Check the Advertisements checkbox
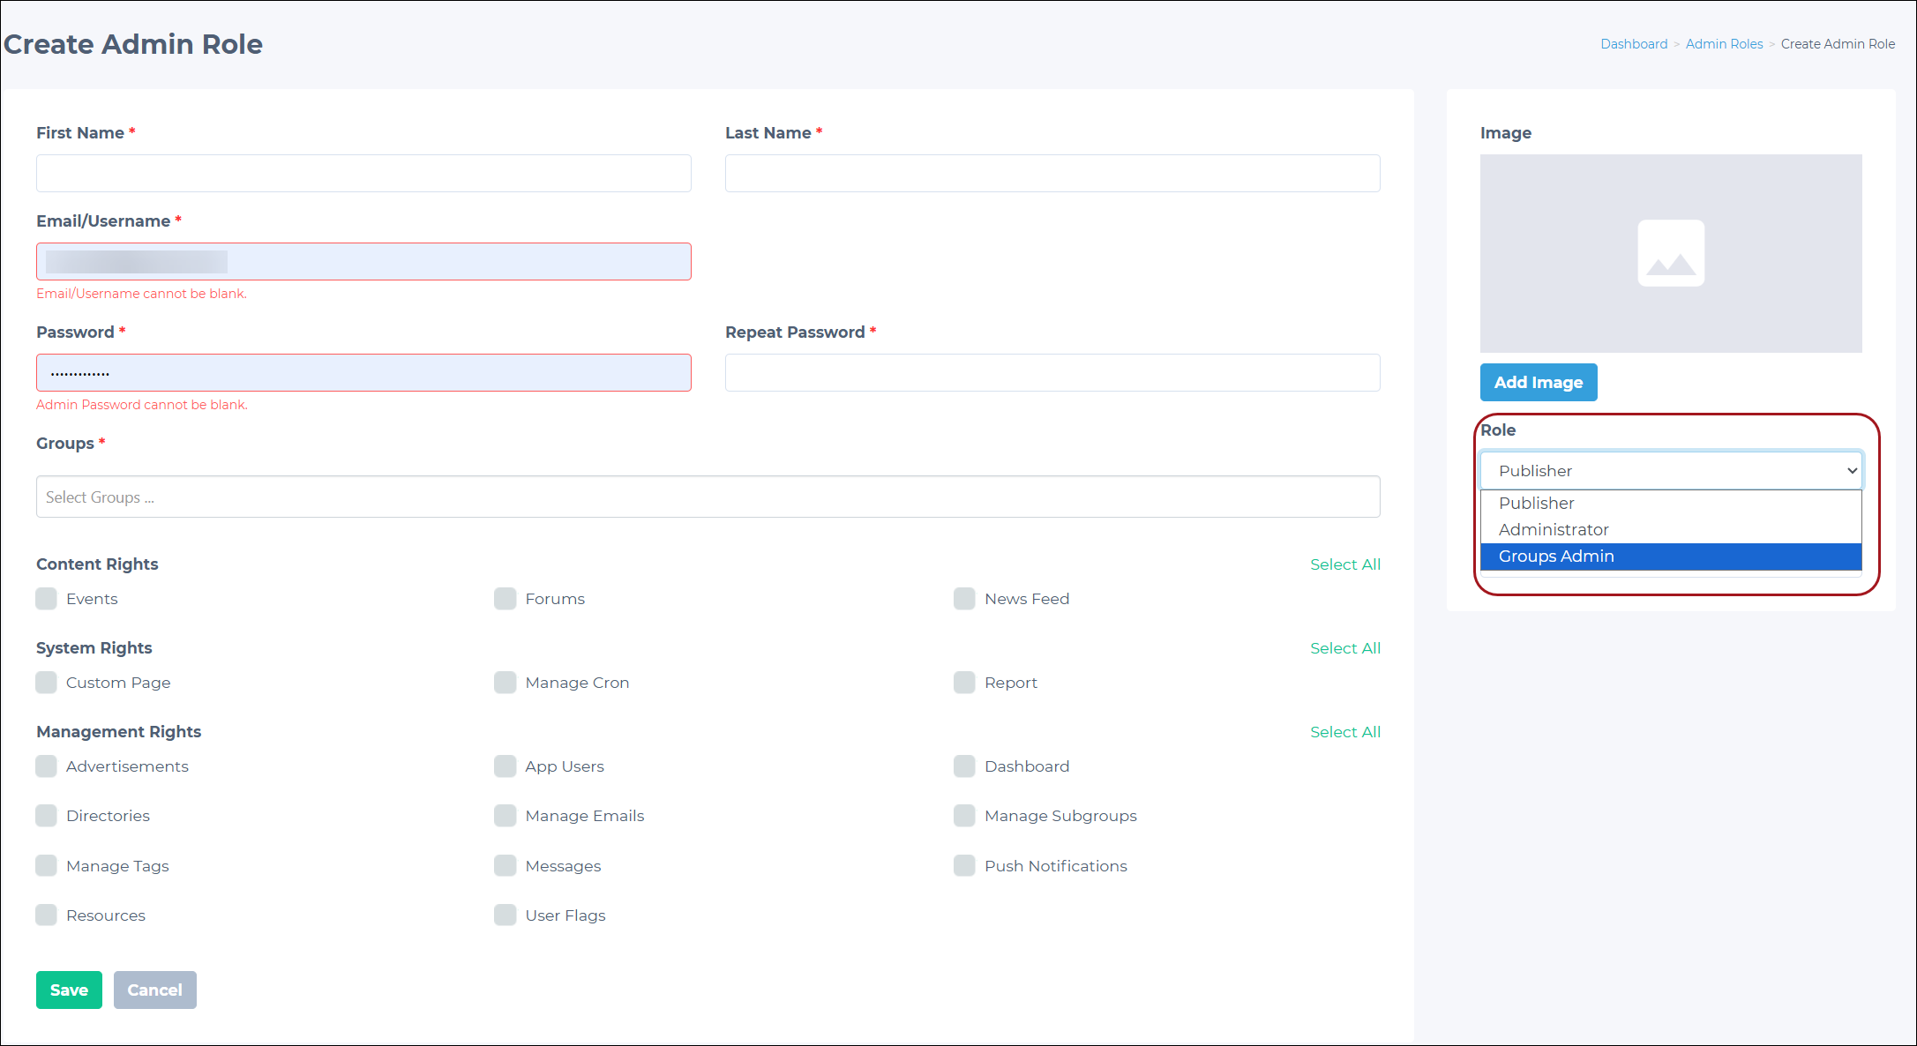The width and height of the screenshot is (1917, 1046). (47, 766)
